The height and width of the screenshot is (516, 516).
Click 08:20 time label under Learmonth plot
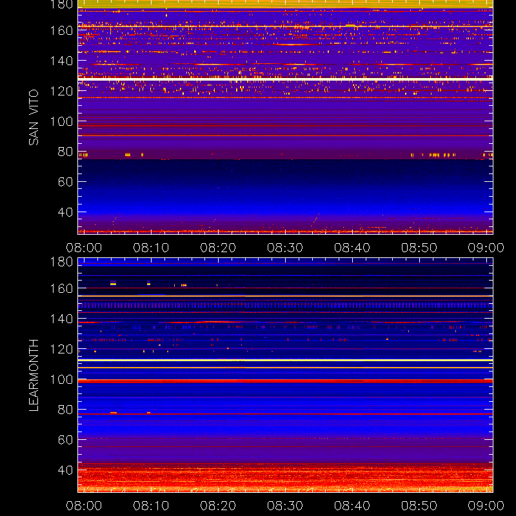pos(218,506)
